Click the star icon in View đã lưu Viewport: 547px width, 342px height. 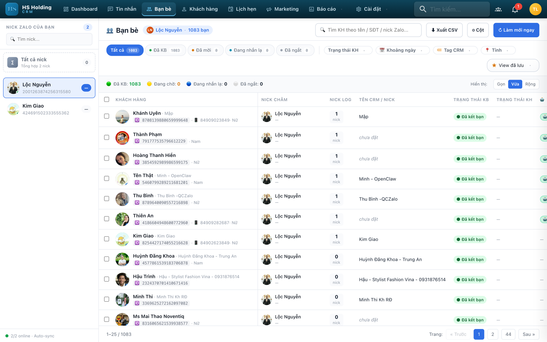coord(494,65)
